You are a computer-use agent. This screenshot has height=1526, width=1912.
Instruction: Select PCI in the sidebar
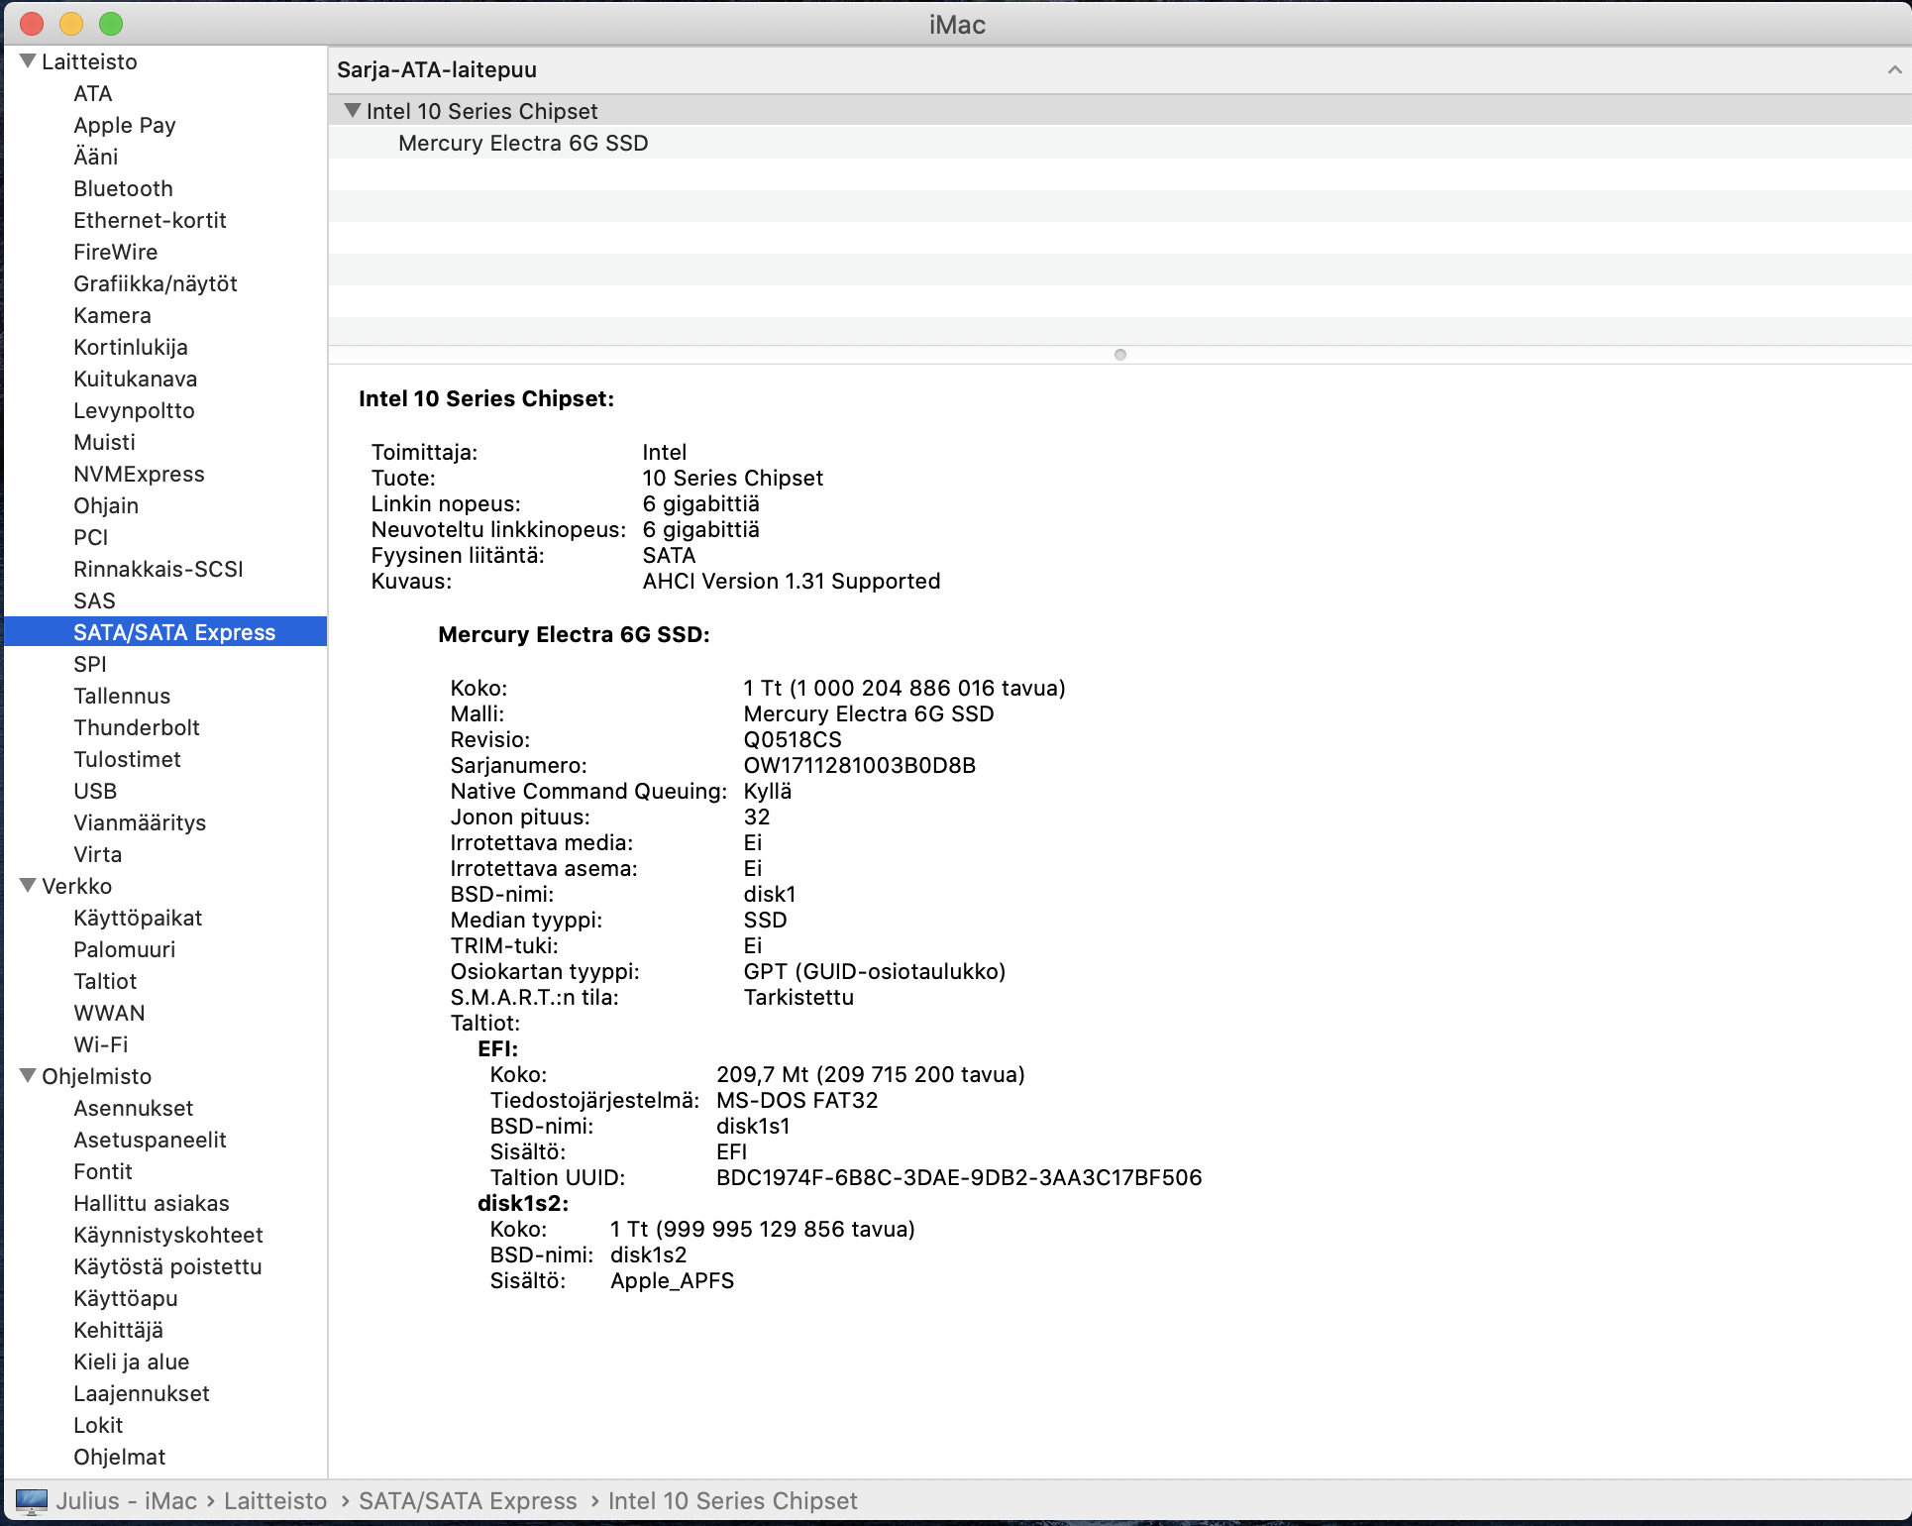pos(91,537)
